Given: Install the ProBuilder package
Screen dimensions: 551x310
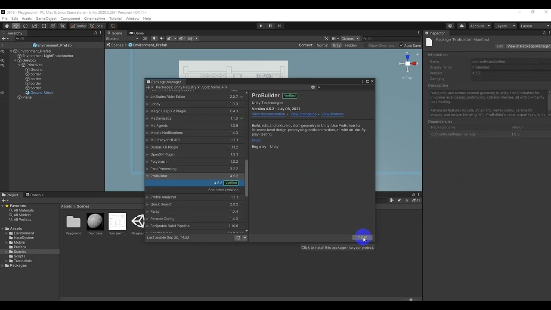Looking at the screenshot, I should (362, 238).
